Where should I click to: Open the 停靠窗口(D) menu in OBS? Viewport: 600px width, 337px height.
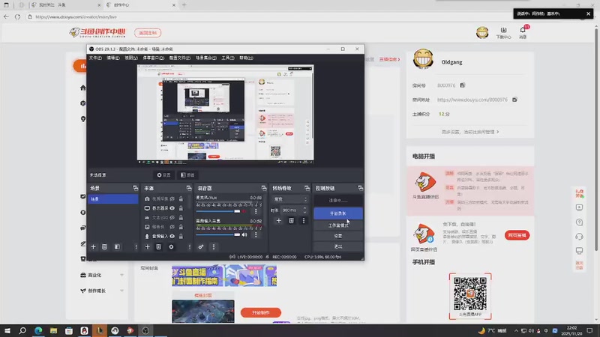pyautogui.click(x=154, y=58)
